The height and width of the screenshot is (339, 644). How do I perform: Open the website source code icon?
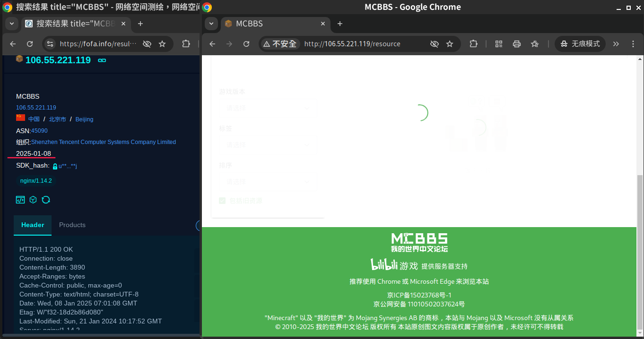tap(20, 200)
